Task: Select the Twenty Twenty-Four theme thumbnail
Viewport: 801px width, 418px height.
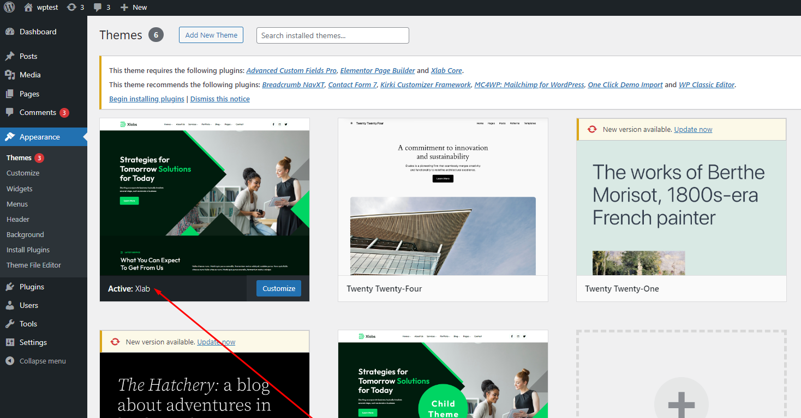Action: (443, 196)
